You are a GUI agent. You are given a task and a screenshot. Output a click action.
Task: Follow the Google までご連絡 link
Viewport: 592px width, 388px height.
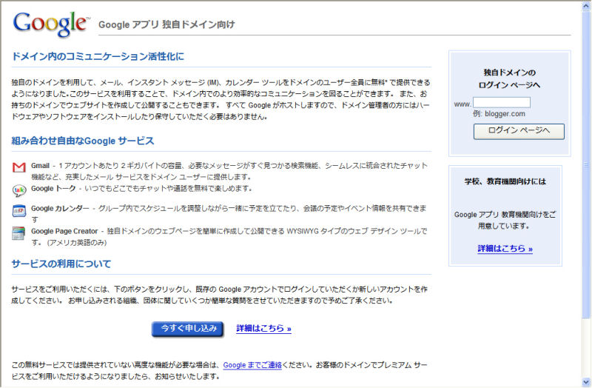click(x=252, y=365)
